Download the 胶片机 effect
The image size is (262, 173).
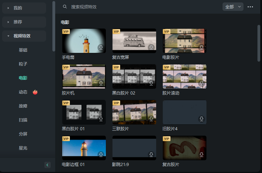click(x=101, y=83)
